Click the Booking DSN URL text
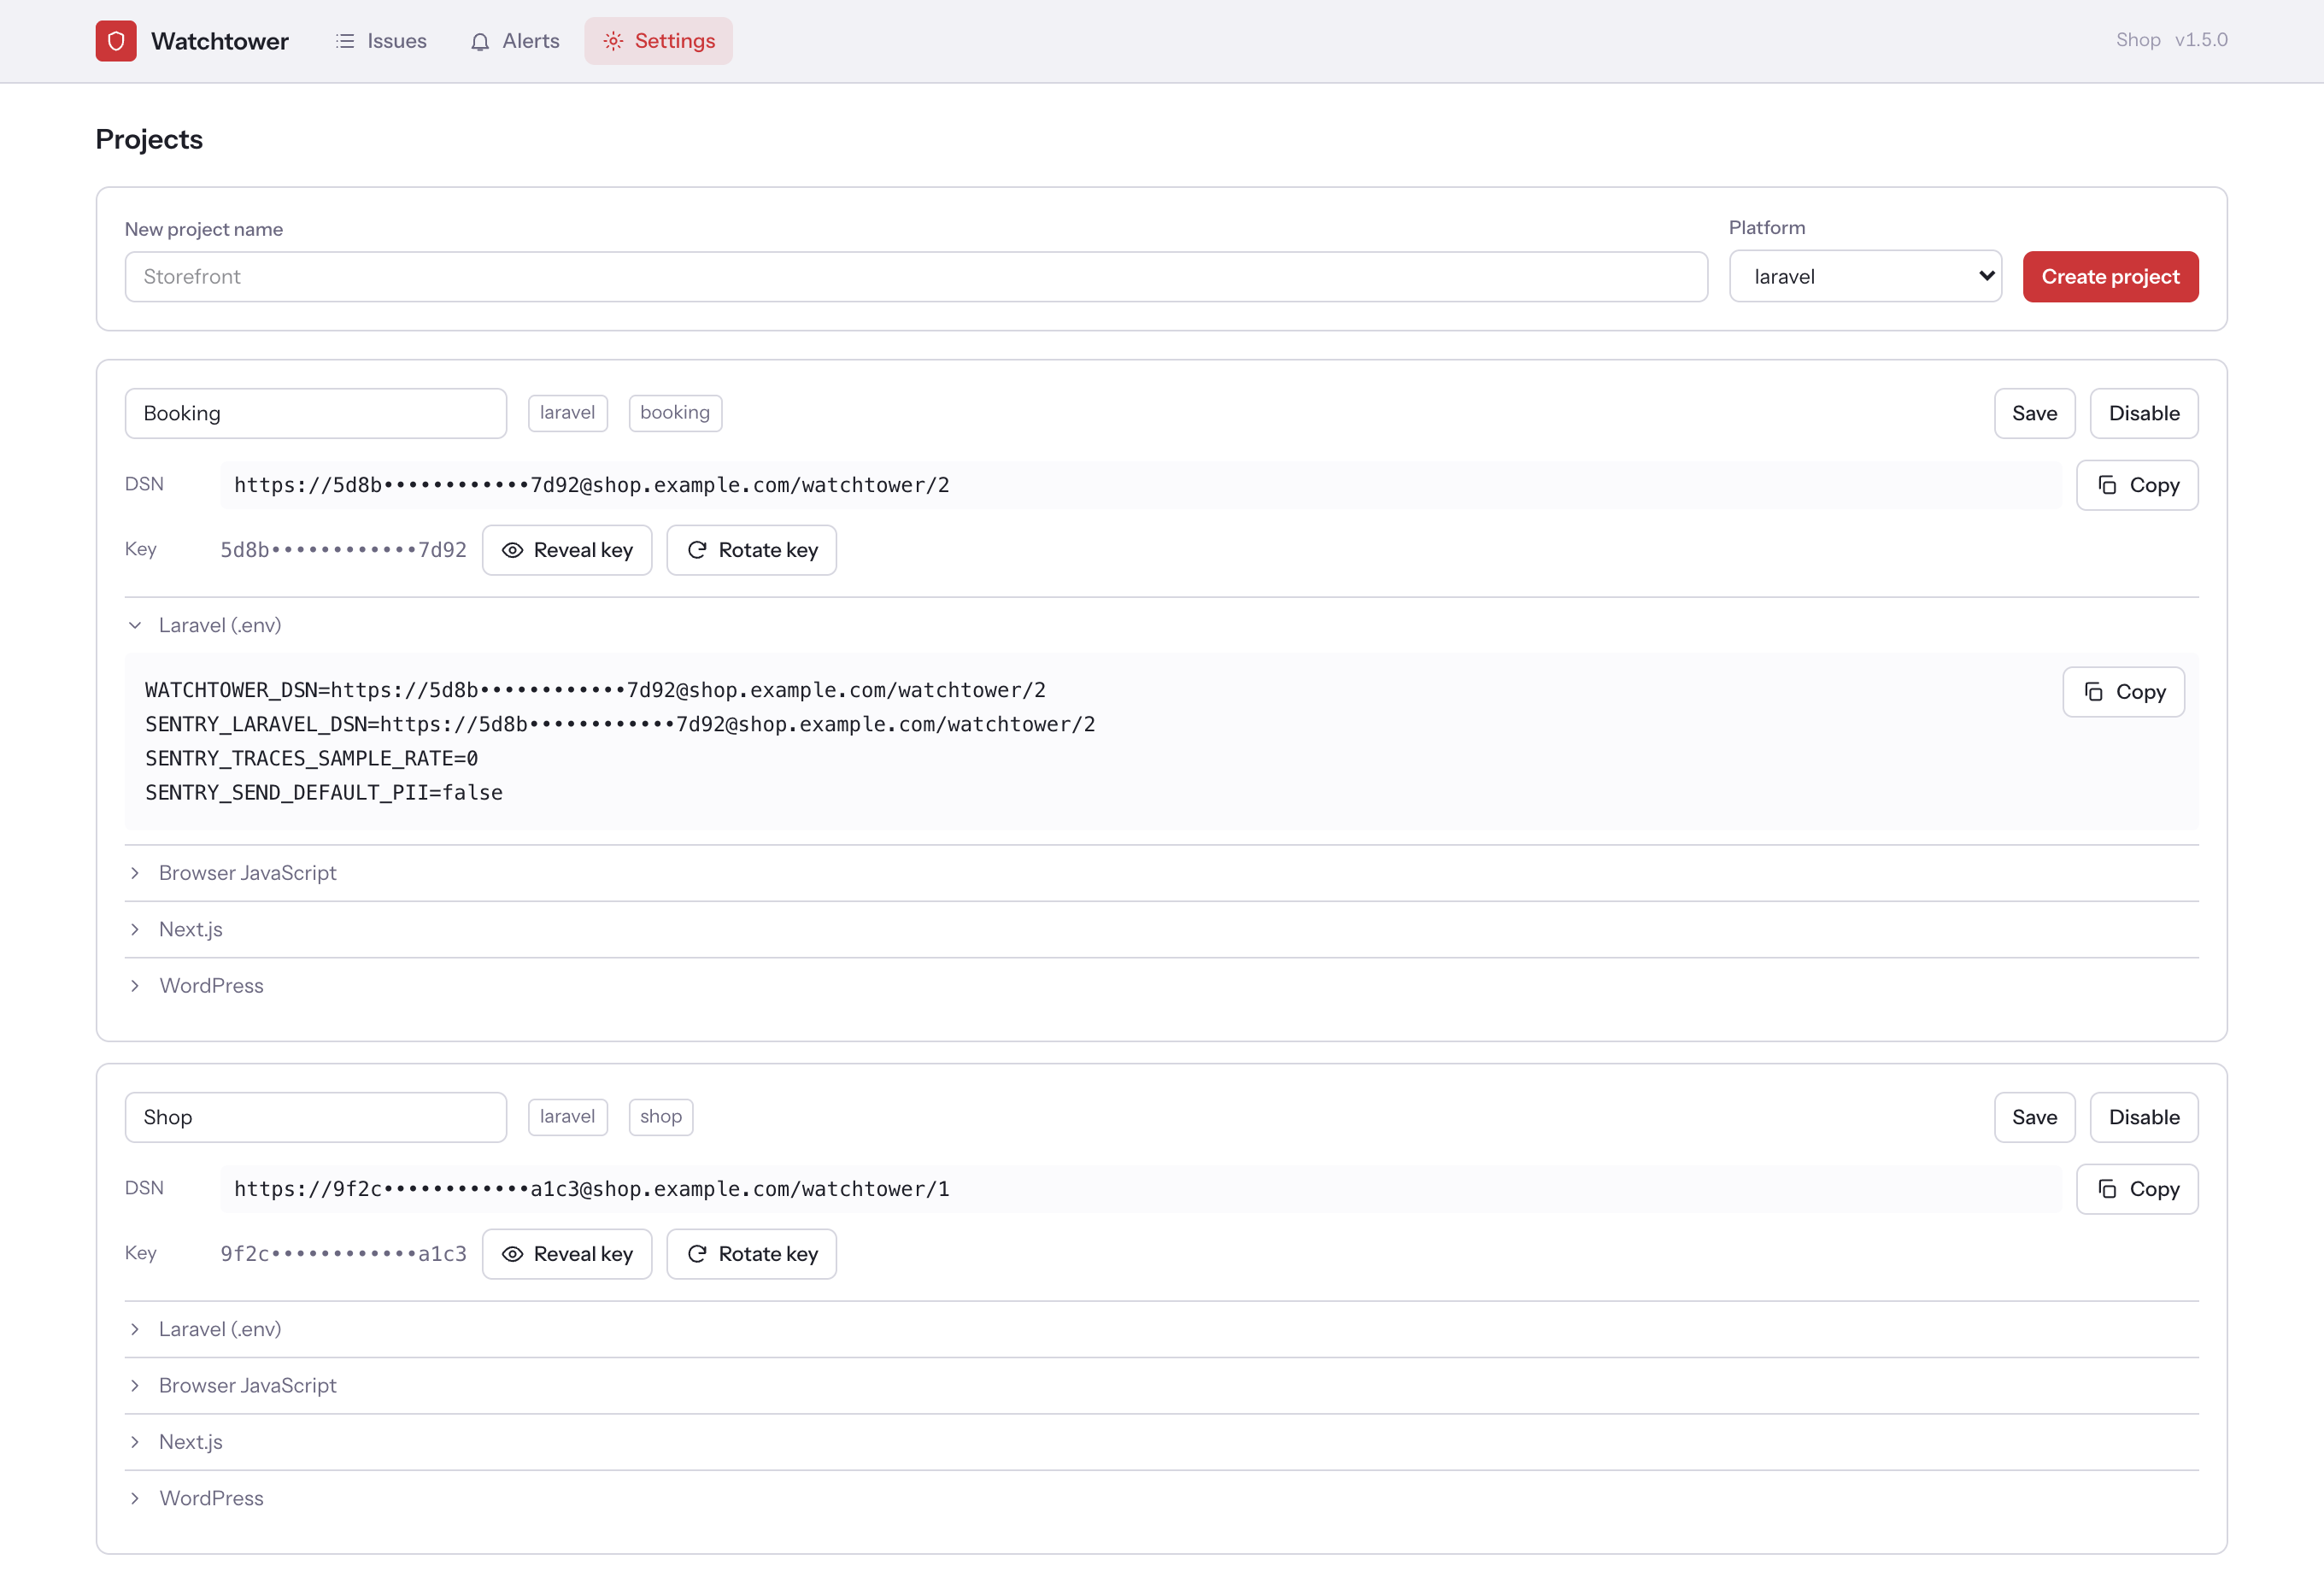Viewport: 2324px width, 1589px height. click(592, 486)
